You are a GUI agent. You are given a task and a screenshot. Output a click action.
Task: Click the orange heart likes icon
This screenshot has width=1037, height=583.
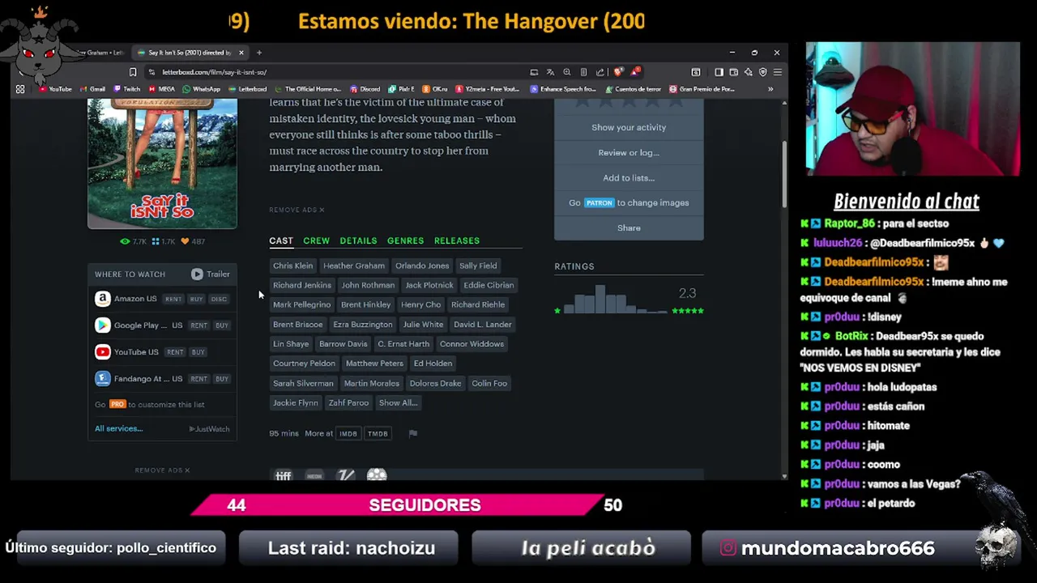(x=185, y=241)
